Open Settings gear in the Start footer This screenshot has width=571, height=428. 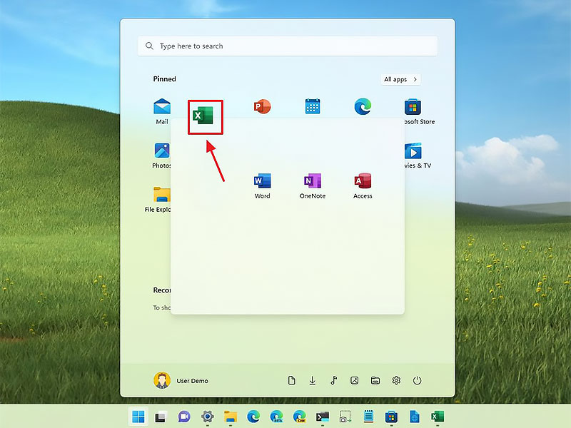click(396, 380)
